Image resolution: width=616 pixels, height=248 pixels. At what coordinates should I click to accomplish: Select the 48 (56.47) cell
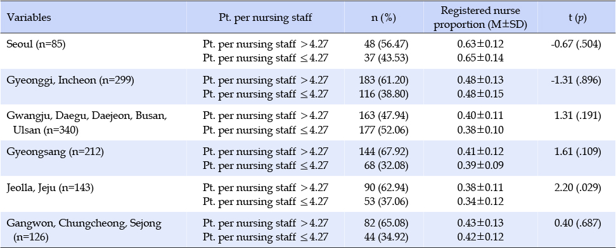(387, 44)
